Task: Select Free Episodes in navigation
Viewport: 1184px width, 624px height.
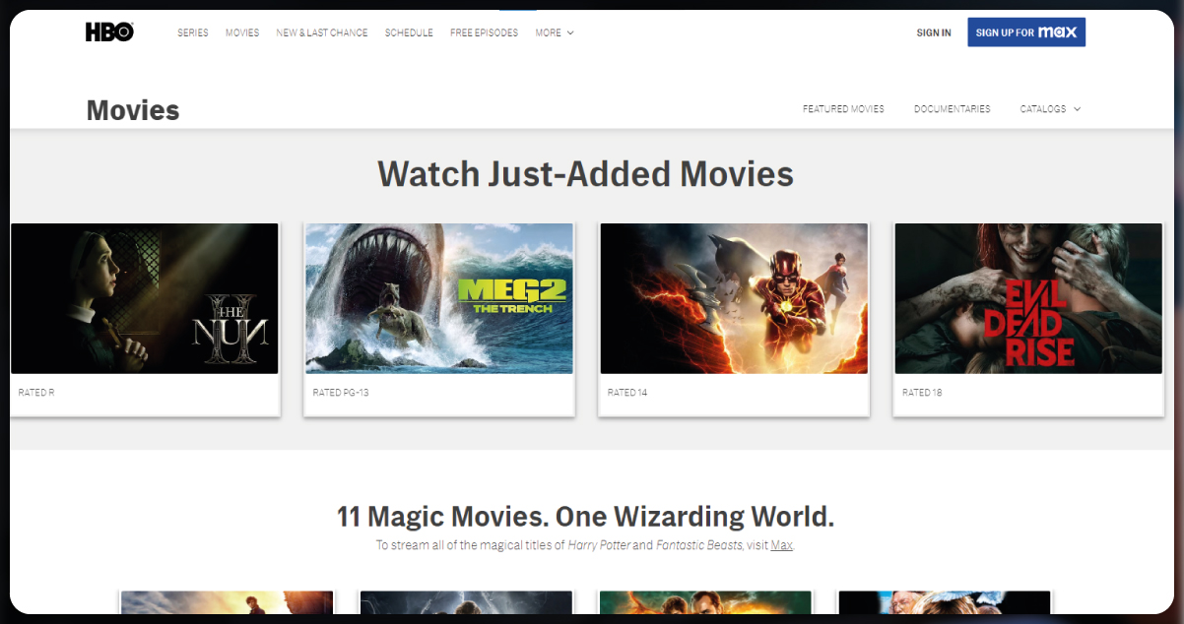Action: 484,32
